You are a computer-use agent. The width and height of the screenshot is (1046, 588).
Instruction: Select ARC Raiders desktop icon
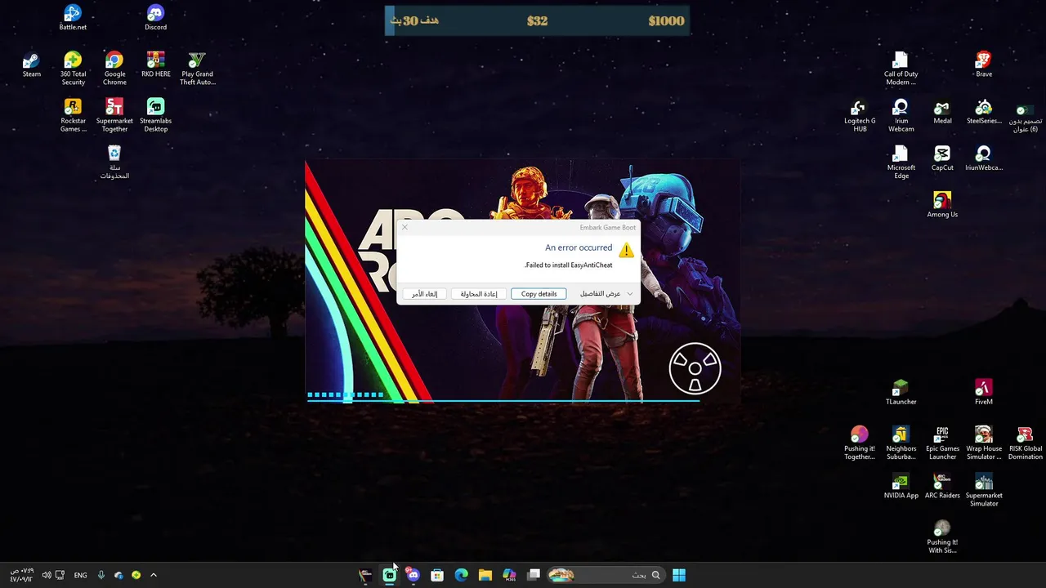pos(942,486)
